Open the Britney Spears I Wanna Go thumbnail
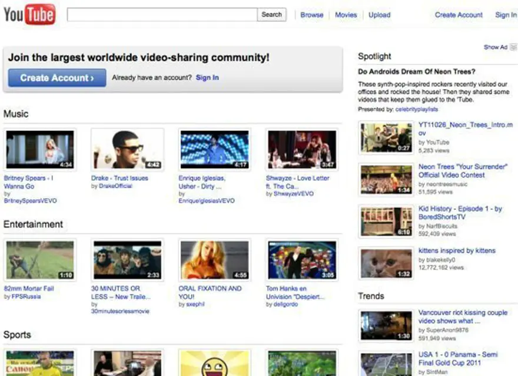Screen dimensions: 518x376 click(x=40, y=150)
